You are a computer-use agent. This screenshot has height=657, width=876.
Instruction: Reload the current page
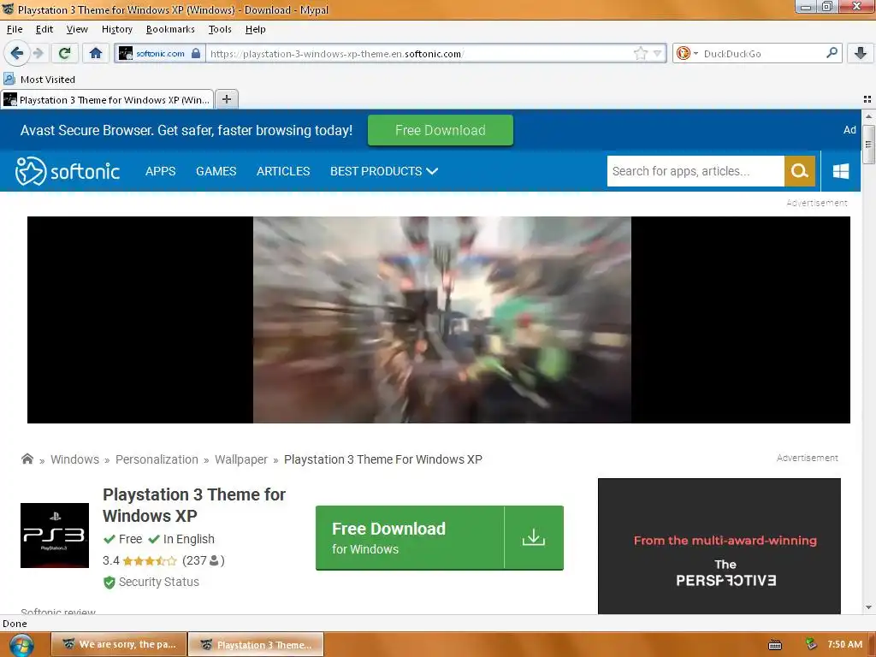coord(64,54)
